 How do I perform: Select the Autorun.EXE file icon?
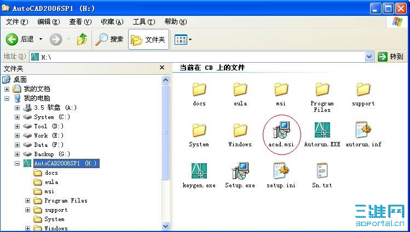[x=322, y=130]
